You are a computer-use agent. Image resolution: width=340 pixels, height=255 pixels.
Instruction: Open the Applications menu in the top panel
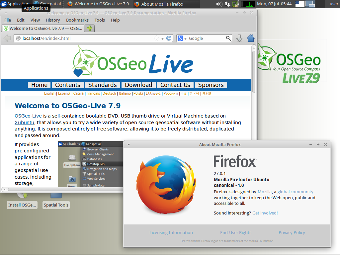point(16,4)
